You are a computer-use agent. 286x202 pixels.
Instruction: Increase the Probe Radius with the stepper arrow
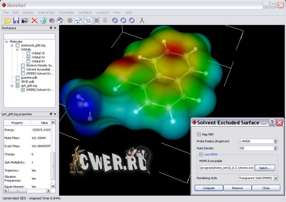click(275, 140)
